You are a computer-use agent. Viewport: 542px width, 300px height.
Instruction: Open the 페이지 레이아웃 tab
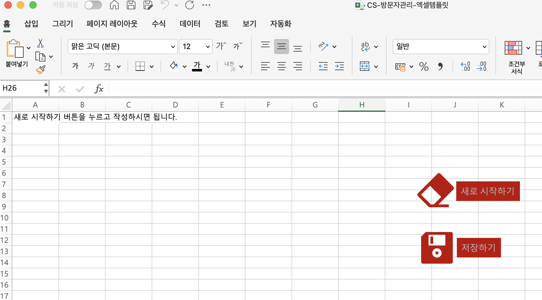point(112,24)
